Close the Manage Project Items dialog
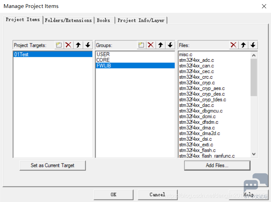The width and height of the screenshot is (271, 202). pos(264,6)
